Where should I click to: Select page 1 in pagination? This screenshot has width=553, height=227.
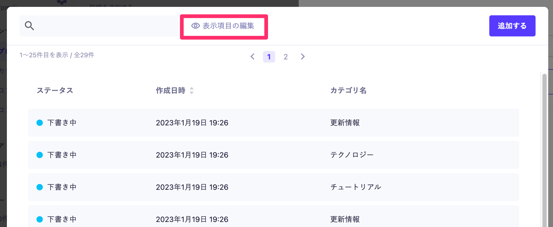(x=269, y=57)
